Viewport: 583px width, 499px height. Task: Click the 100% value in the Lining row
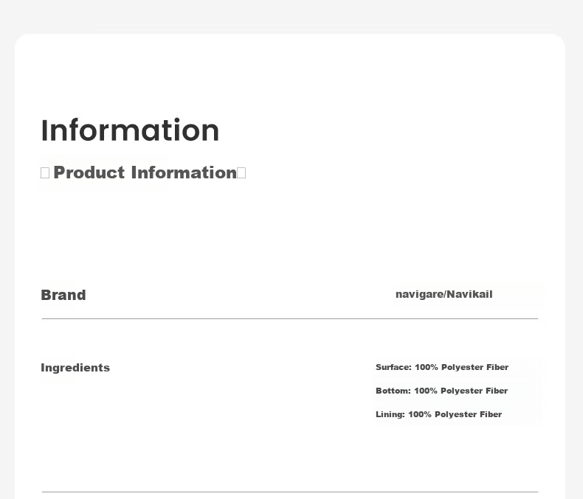tap(420, 414)
